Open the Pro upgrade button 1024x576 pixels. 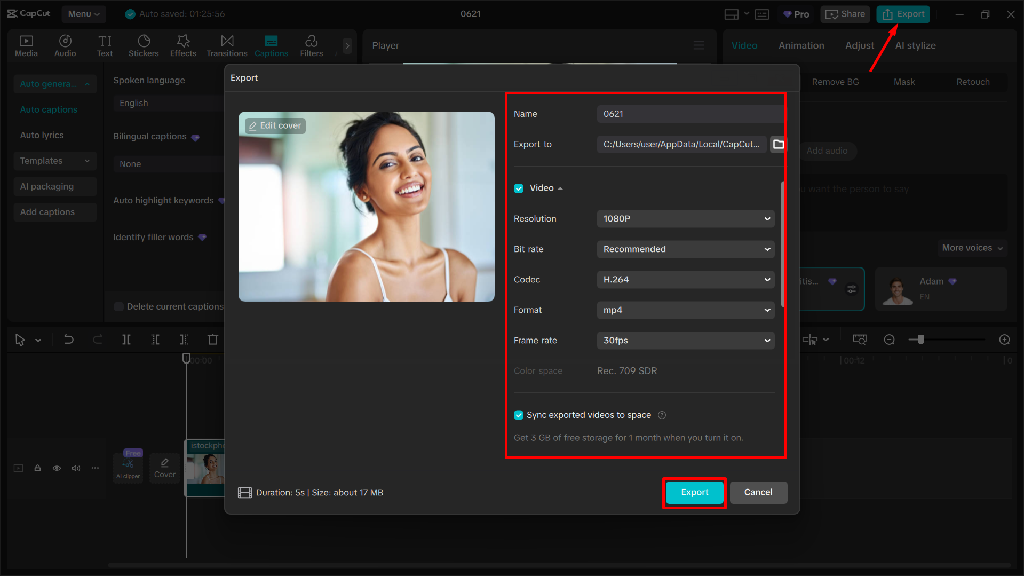click(x=796, y=14)
